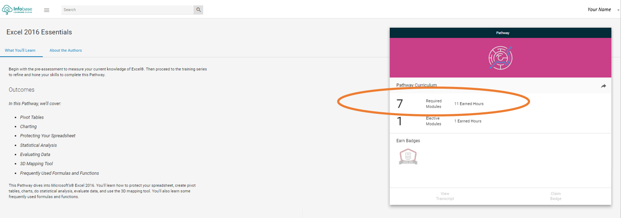Click the 3D Mapping Tool list item
The width and height of the screenshot is (621, 218).
[36, 164]
